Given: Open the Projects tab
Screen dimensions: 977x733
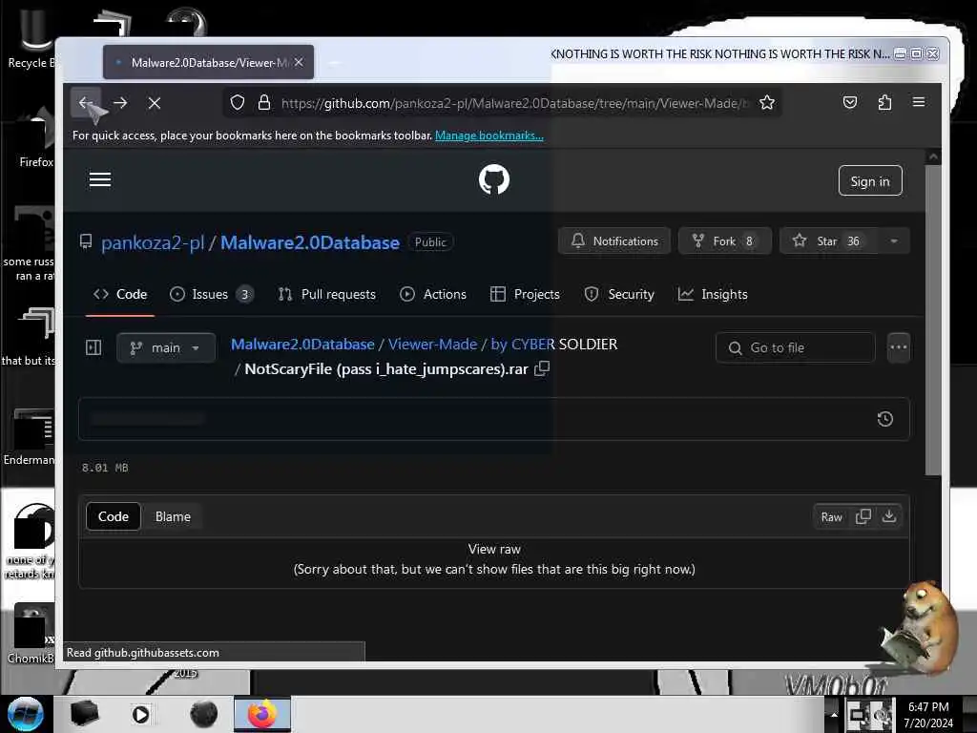Looking at the screenshot, I should click(x=526, y=294).
